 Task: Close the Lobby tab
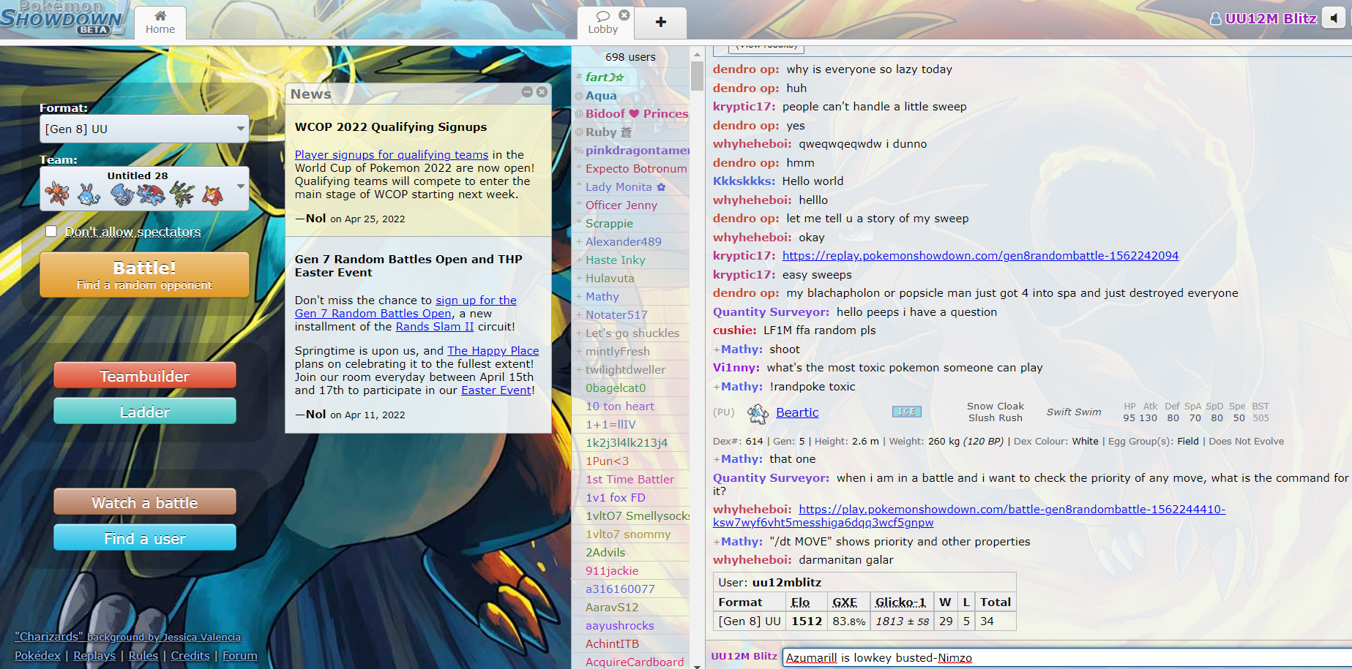[x=624, y=15]
